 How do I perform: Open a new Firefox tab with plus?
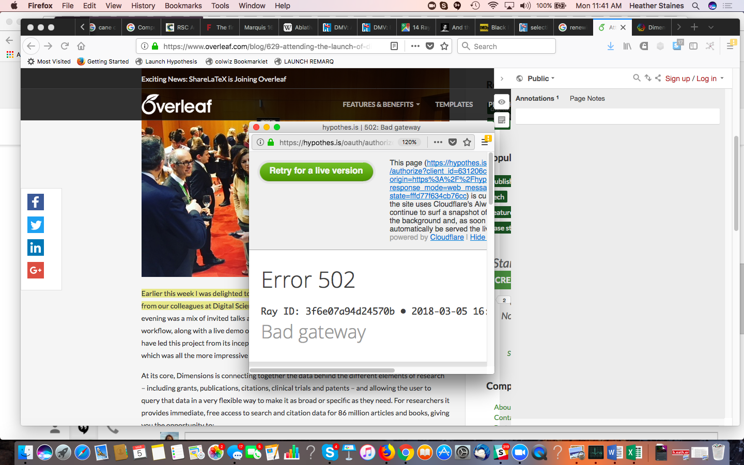[694, 27]
